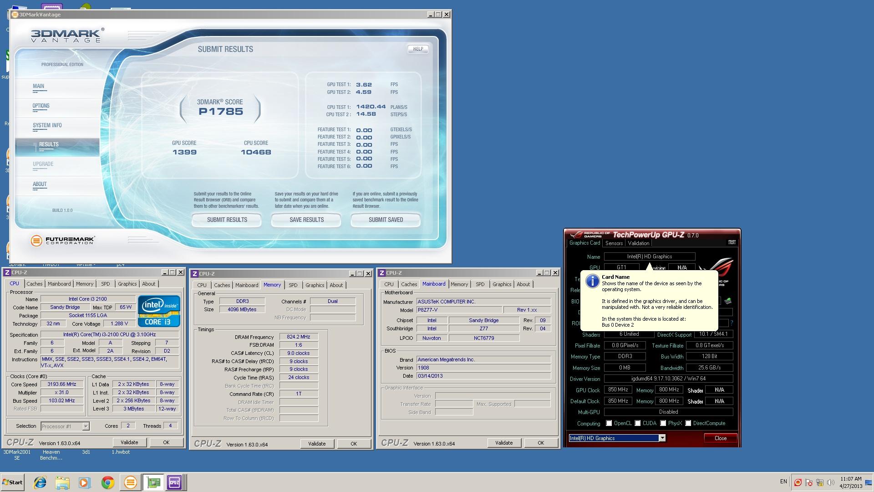Click the BIOS save chip icon in GPU-Z
The height and width of the screenshot is (492, 874).
(728, 301)
